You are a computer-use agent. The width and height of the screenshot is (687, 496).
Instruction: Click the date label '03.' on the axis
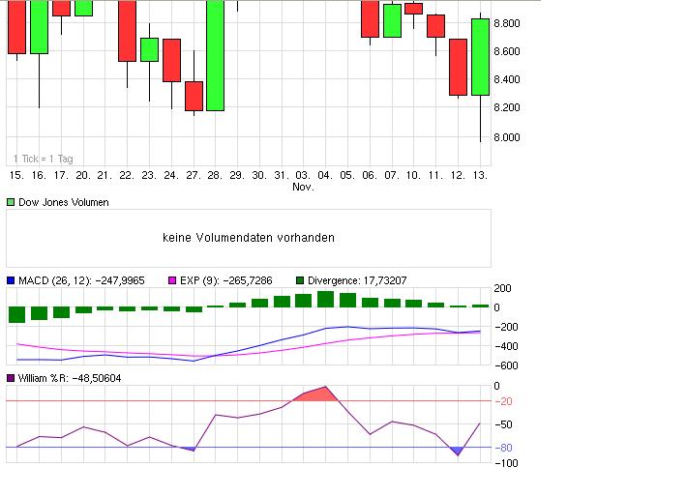(x=303, y=176)
